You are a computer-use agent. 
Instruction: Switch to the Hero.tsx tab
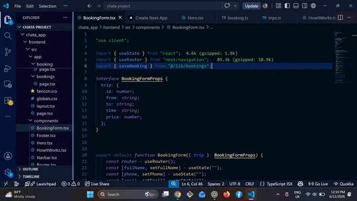[x=195, y=18]
